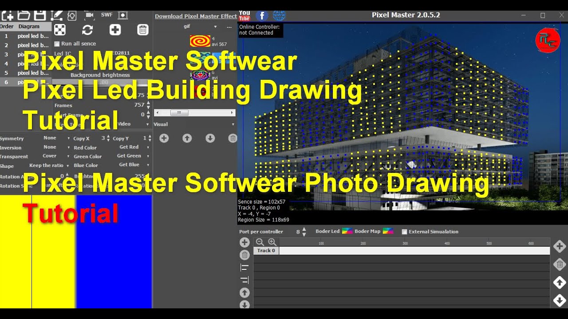Select Track 0 label
Screen dimensions: 568x319
(266, 251)
